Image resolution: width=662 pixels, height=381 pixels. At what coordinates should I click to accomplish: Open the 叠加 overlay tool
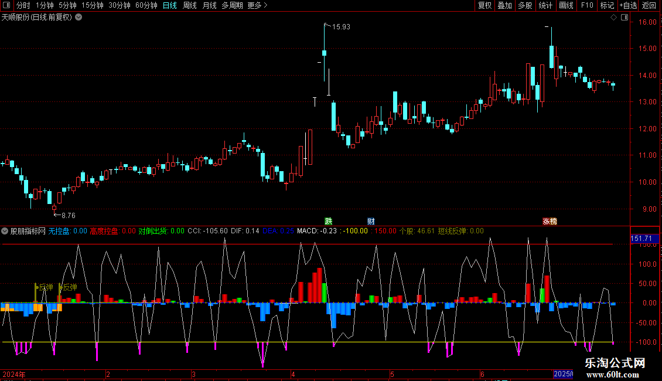click(x=504, y=5)
